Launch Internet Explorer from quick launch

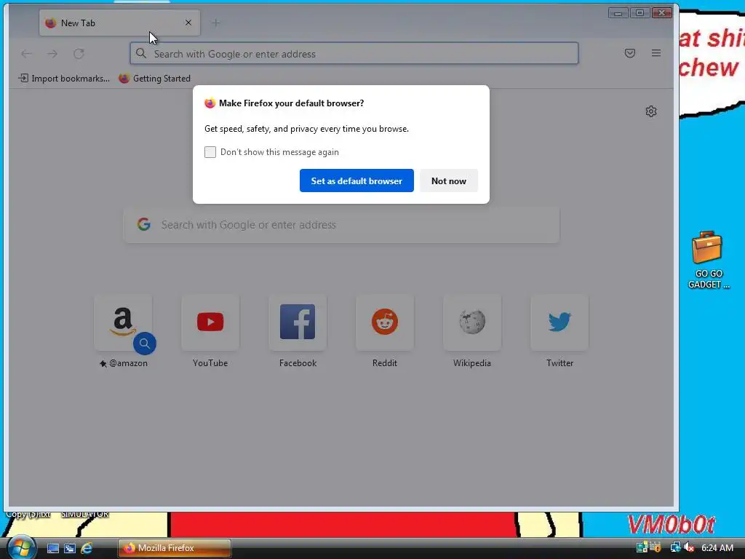tap(87, 548)
